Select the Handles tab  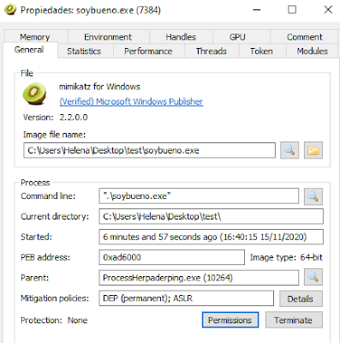[x=181, y=37]
